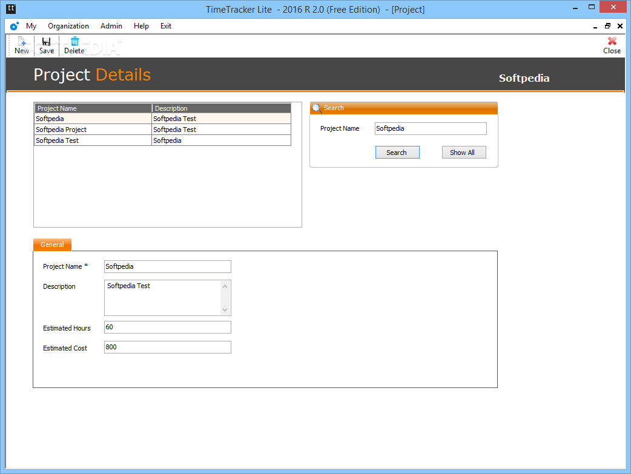Open the Help menu
Screen dimensions: 631x474
tap(141, 26)
